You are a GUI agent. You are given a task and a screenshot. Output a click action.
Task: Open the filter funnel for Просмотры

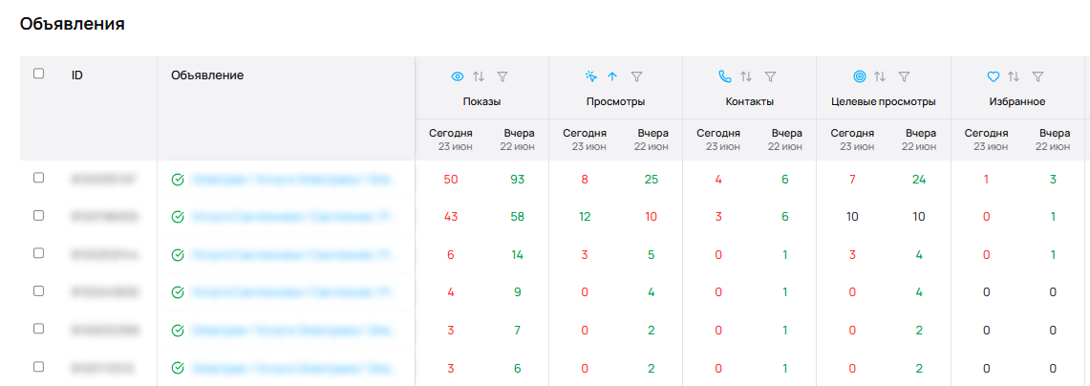click(636, 76)
